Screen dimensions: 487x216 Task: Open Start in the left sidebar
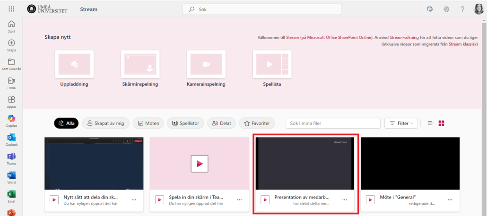pos(11,26)
